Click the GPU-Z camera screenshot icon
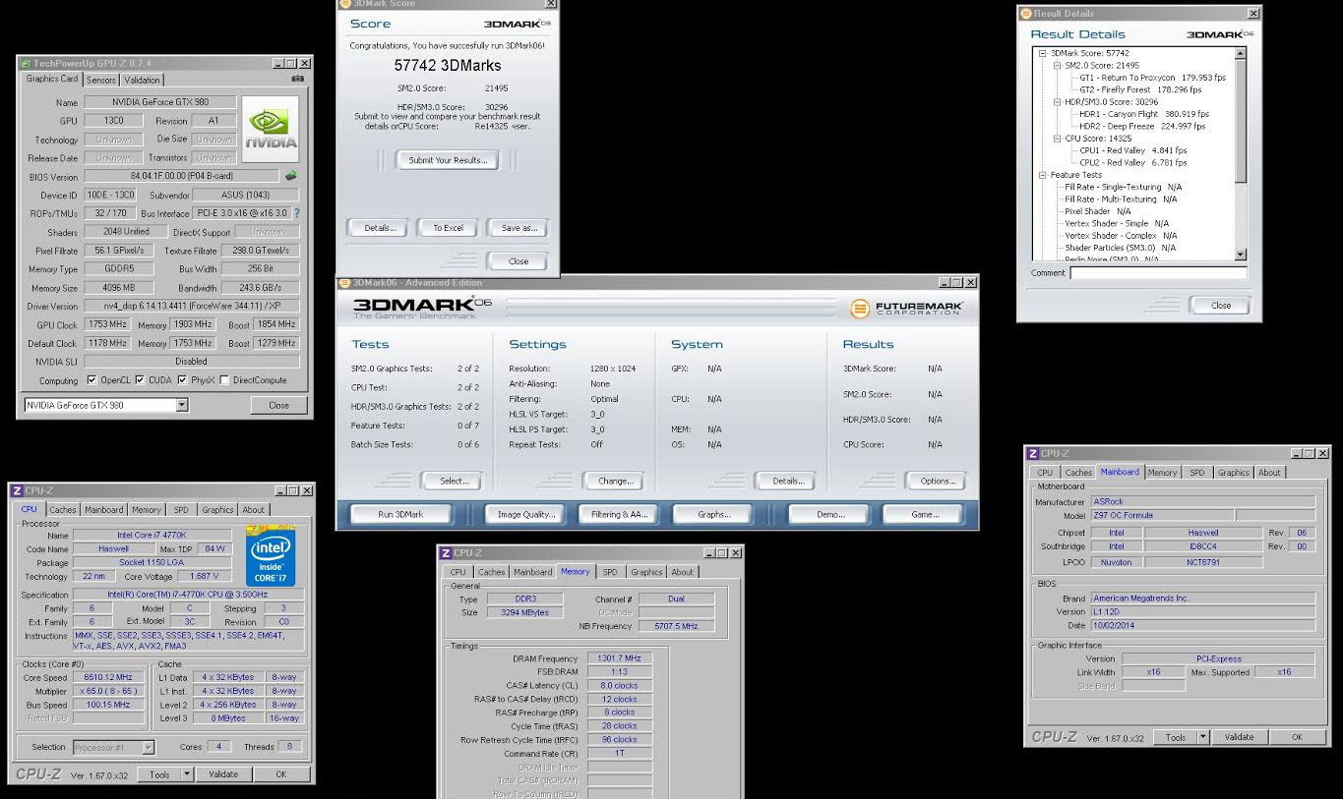The width and height of the screenshot is (1343, 799). 297,80
